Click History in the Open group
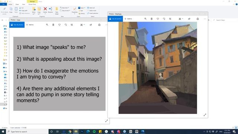238x134 pixels. coord(82,13)
